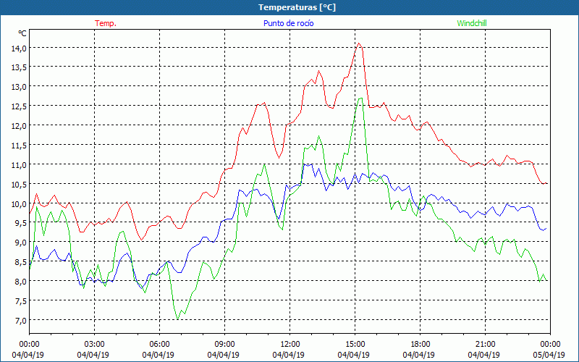Click the 12:00 time axis label
This screenshot has width=579, height=362.
290,345
